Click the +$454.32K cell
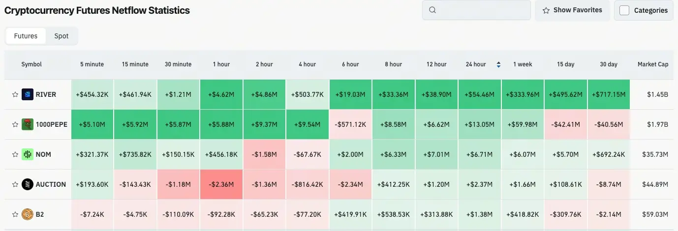Screen dimensions: 678x231 click(x=92, y=94)
